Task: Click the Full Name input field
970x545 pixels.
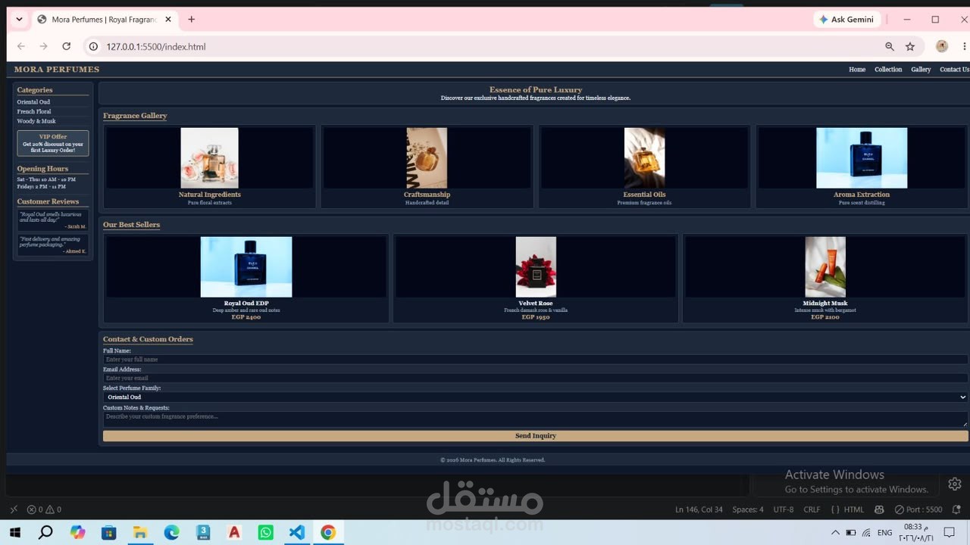Action: point(535,360)
